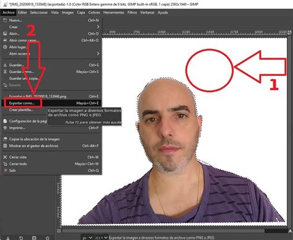
Task: Open the Vista menu
Action: click(54, 12)
